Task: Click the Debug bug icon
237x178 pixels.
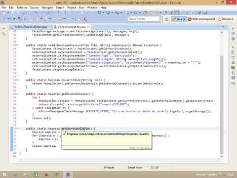Action: (99, 12)
